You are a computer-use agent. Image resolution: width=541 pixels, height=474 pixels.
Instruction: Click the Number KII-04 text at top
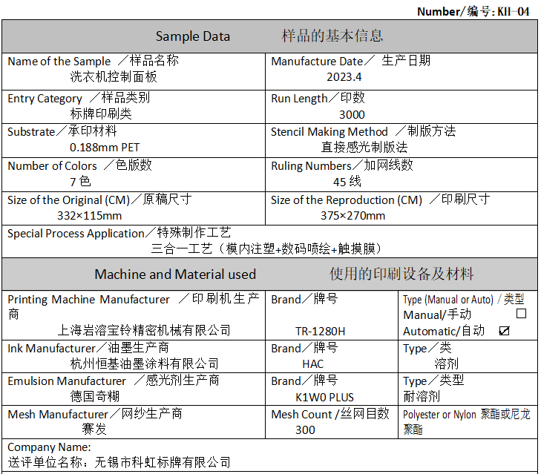(473, 11)
